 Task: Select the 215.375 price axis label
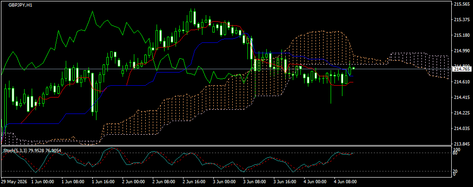[x=462, y=19]
